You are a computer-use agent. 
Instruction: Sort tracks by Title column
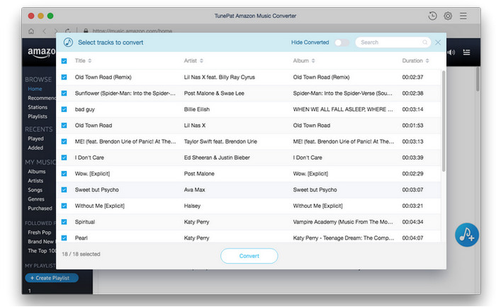coord(83,60)
